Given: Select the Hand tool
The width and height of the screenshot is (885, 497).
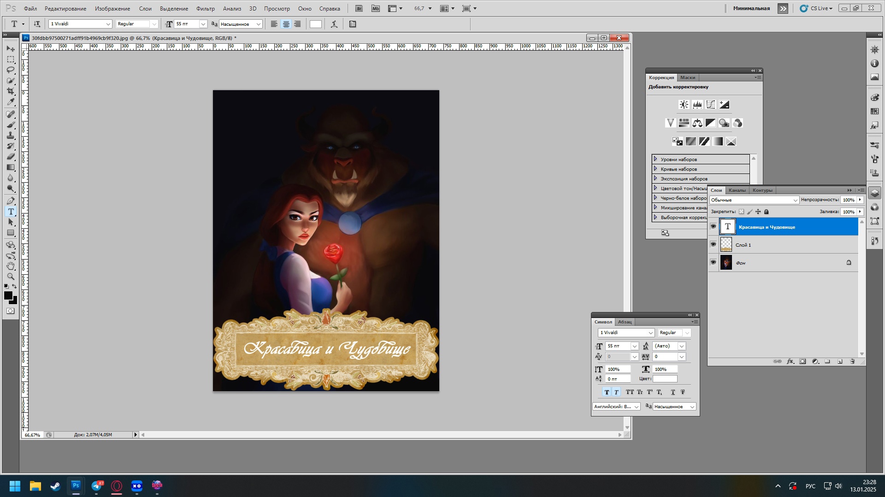Looking at the screenshot, I should (x=11, y=266).
